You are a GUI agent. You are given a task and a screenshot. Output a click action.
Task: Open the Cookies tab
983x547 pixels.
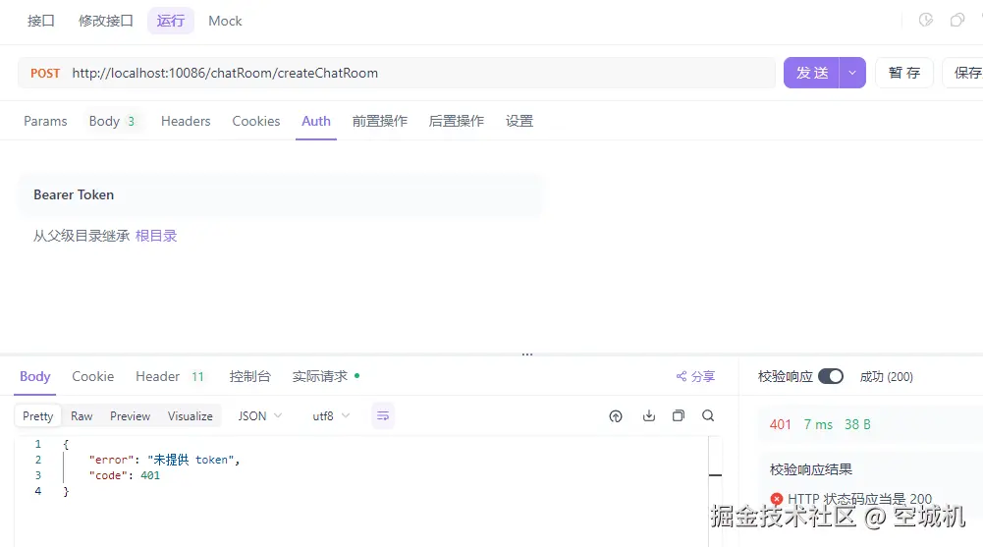pyautogui.click(x=255, y=121)
